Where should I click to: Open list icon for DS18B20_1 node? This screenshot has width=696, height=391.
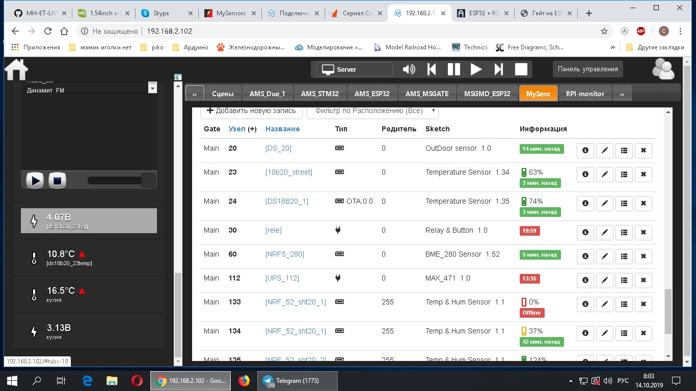click(624, 203)
